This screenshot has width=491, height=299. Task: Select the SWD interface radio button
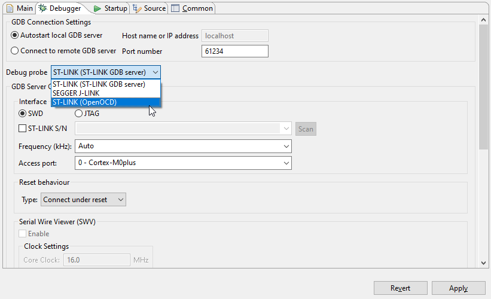click(x=22, y=114)
